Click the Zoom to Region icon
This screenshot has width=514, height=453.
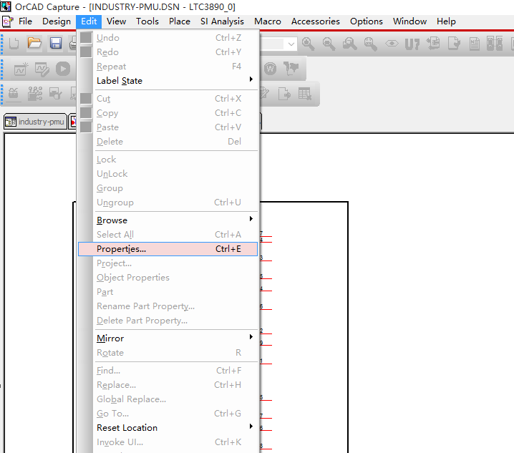click(350, 44)
